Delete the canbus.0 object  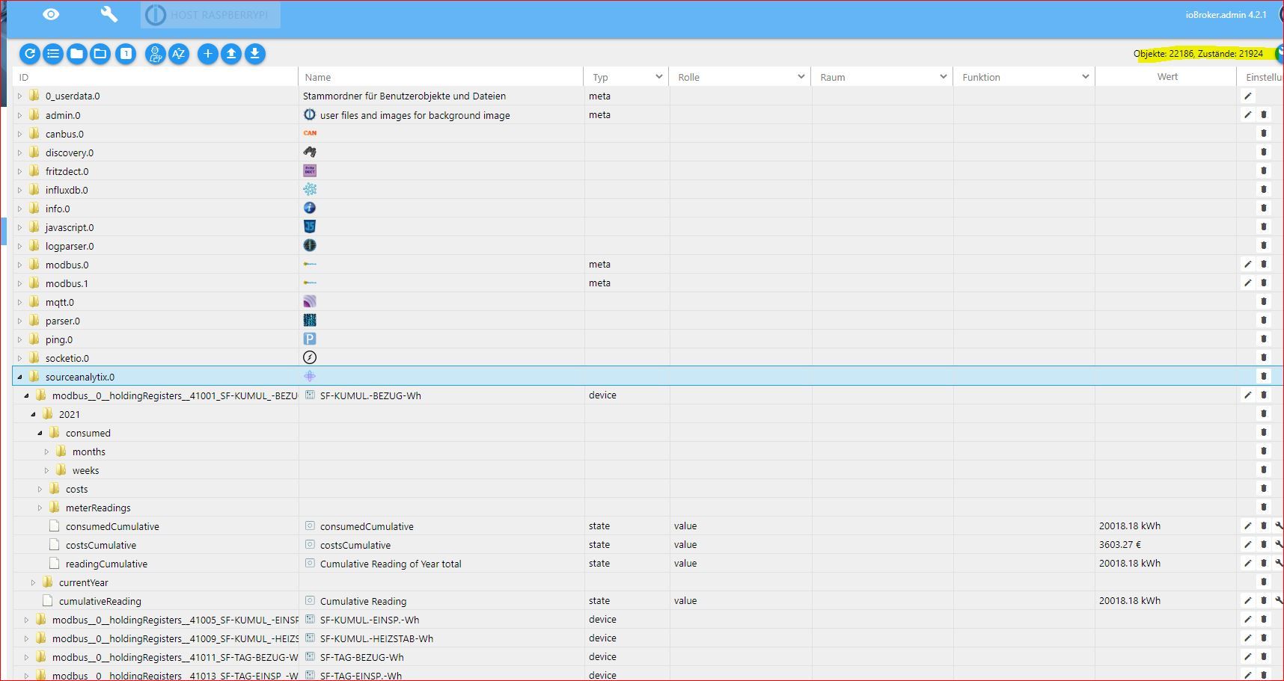tap(1264, 133)
